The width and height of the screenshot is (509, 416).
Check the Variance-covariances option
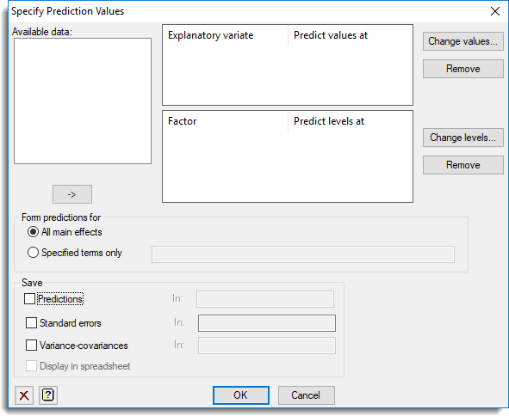click(31, 345)
